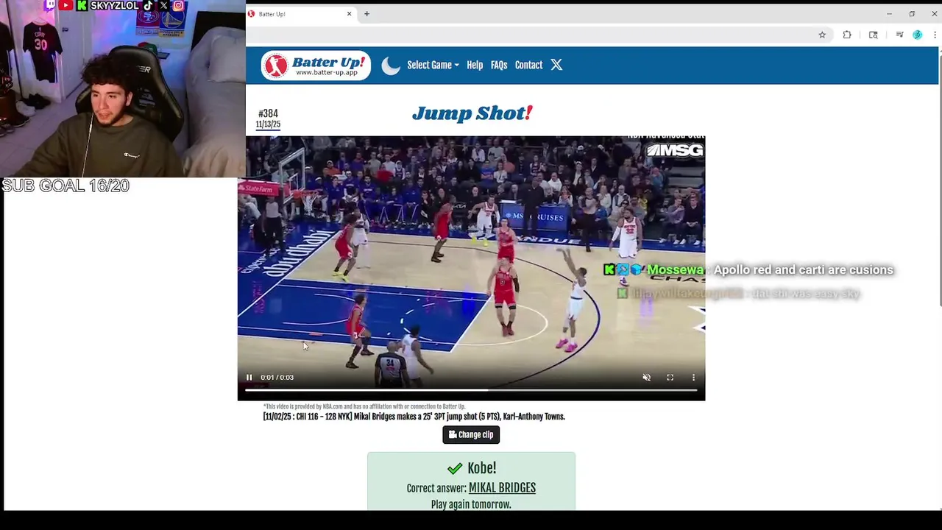Click the Change clip button

click(x=471, y=435)
